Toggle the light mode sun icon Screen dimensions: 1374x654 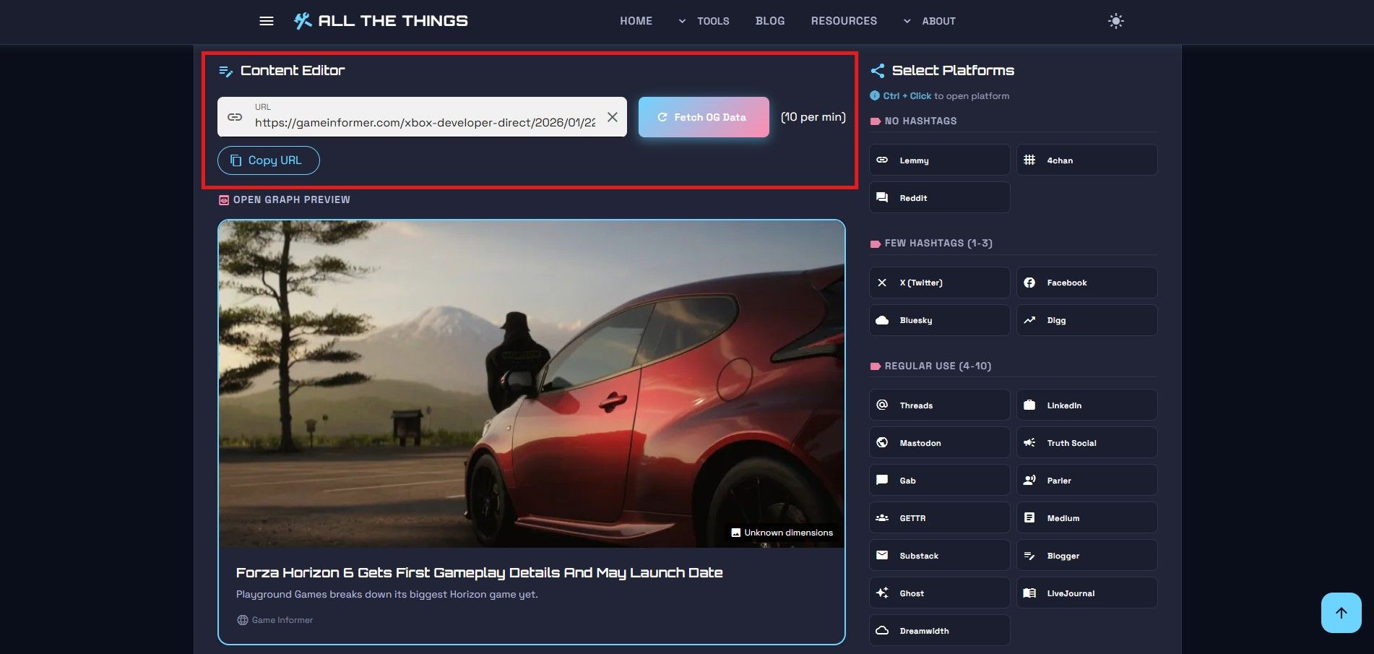point(1115,21)
